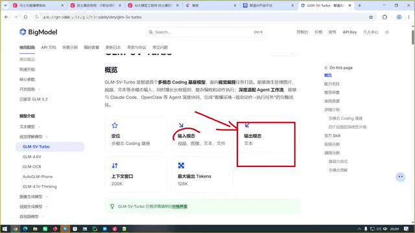This screenshot has height=233, width=415.
Task: Select AutoGLM-Phone in the sidebar
Action: [x=38, y=177]
